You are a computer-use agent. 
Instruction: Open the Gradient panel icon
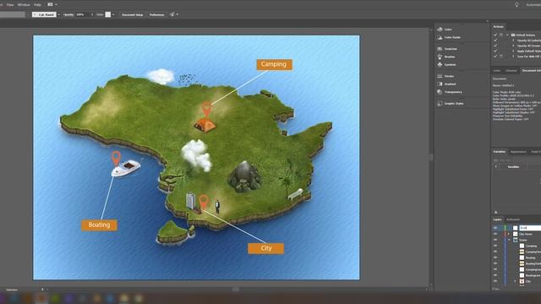(x=440, y=84)
